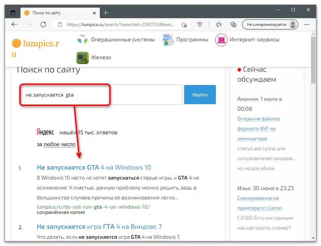This screenshot has height=246, width=321.
Task: Click the scrollbar up arrow
Action: pyautogui.click(x=313, y=34)
